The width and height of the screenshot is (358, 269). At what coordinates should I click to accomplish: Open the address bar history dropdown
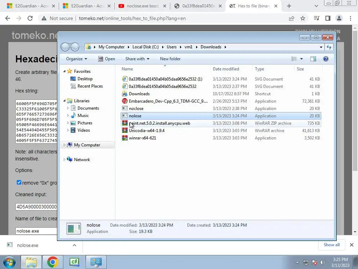click(321, 47)
